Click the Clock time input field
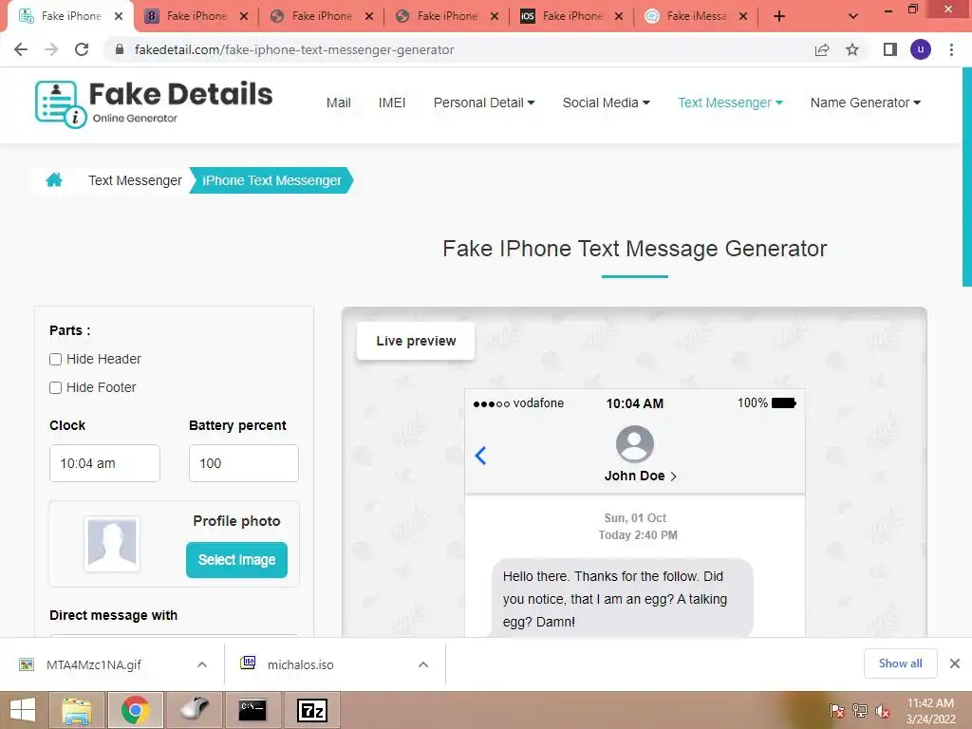 104,463
